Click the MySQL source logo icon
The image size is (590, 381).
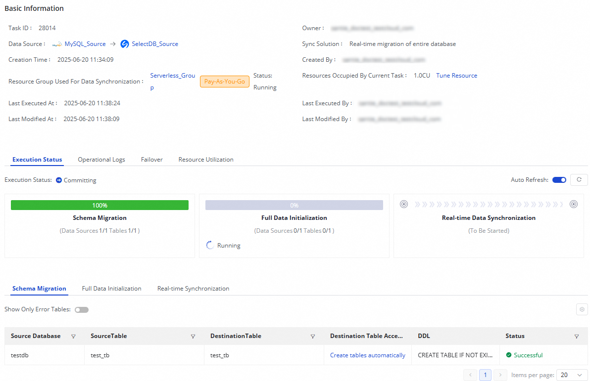(57, 44)
